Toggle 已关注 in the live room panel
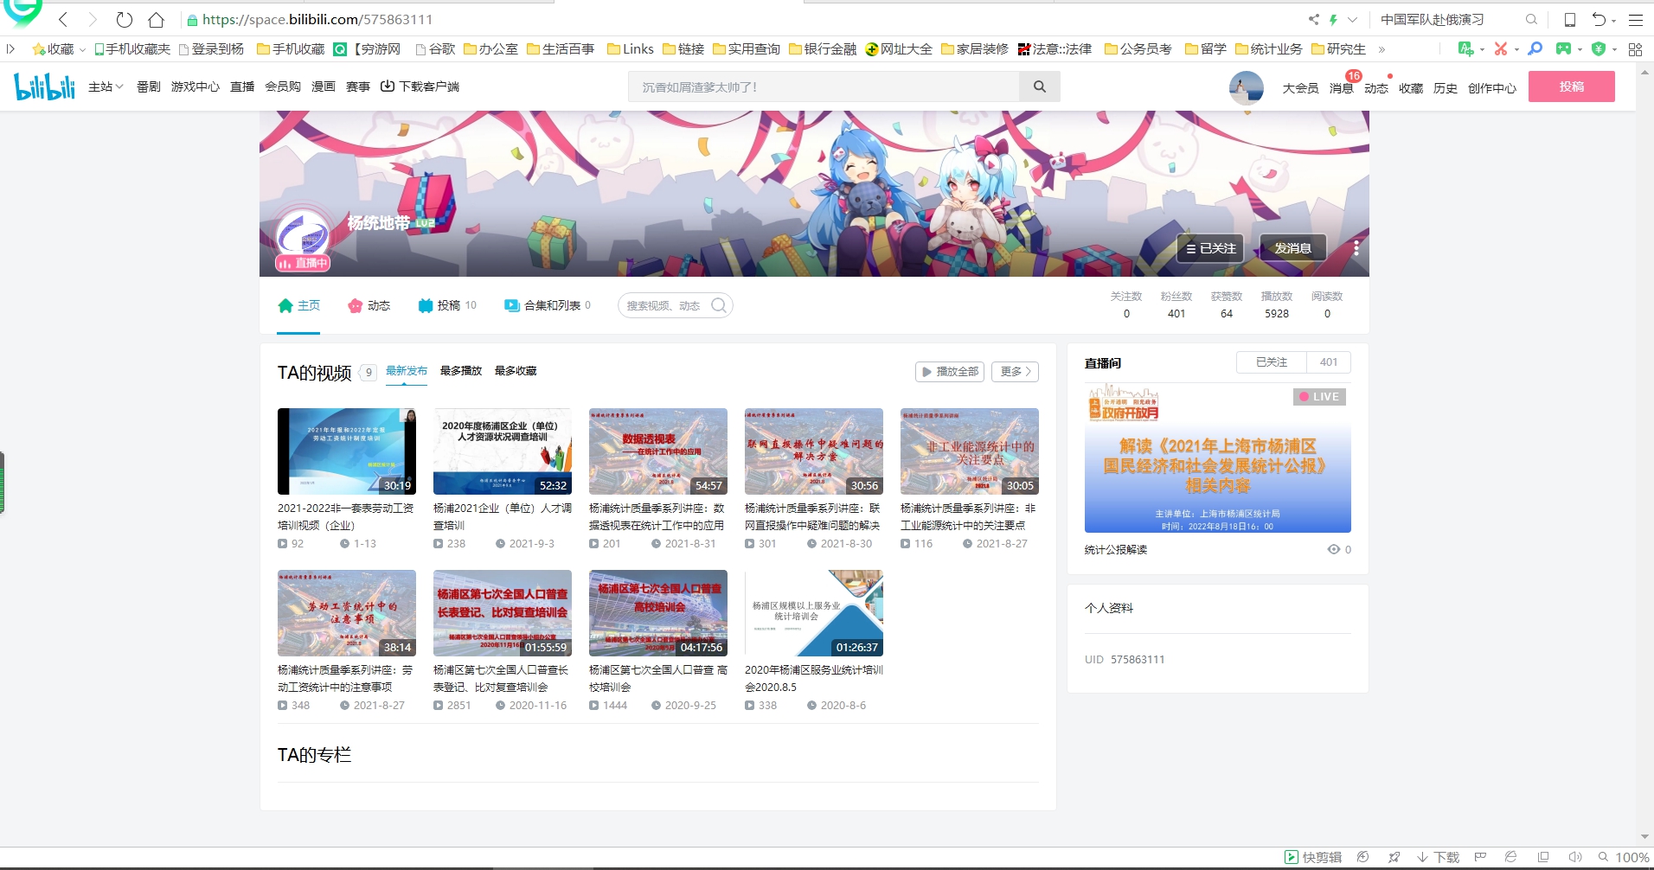This screenshot has height=870, width=1654. (x=1271, y=362)
